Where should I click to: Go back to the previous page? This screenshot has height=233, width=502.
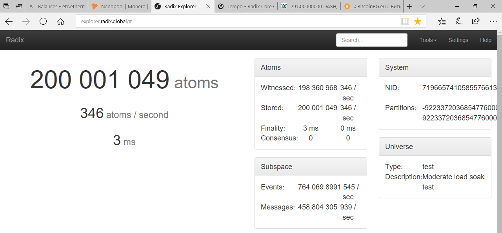(x=9, y=22)
